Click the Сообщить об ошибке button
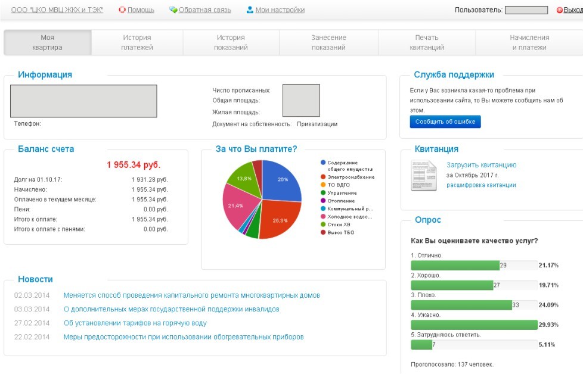The image size is (583, 374). (445, 122)
